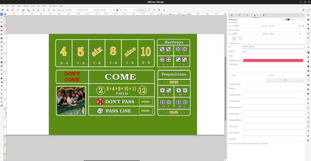Close the Object Properties tab

pyautogui.click(x=258, y=15)
